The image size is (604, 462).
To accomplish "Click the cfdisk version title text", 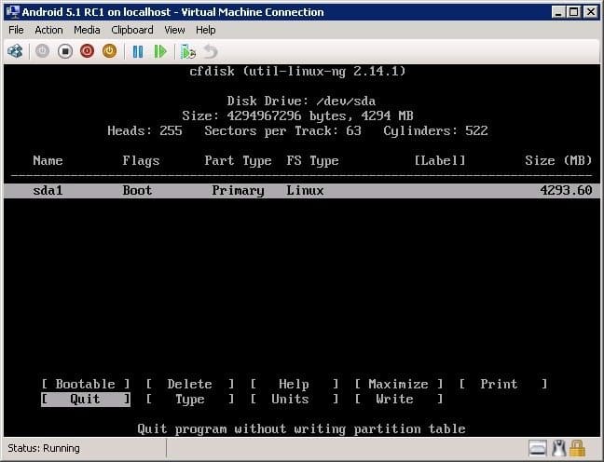I will coord(297,71).
